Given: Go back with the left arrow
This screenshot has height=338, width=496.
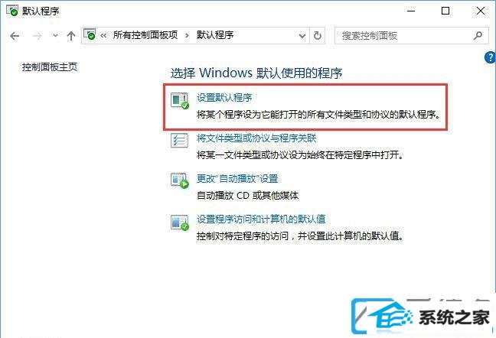Looking at the screenshot, I should (x=15, y=36).
